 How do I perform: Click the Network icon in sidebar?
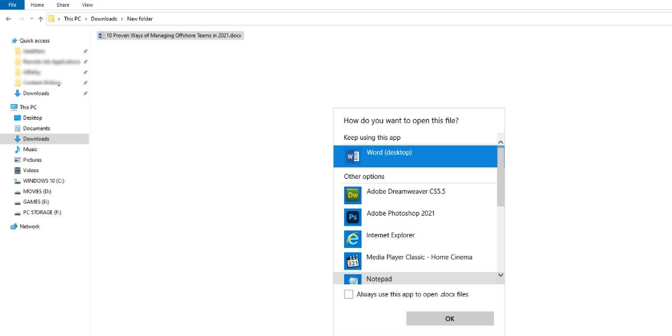13,226
